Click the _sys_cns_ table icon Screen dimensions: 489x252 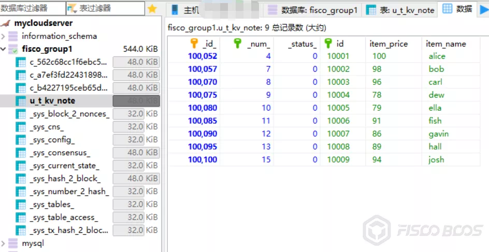[x=21, y=127]
